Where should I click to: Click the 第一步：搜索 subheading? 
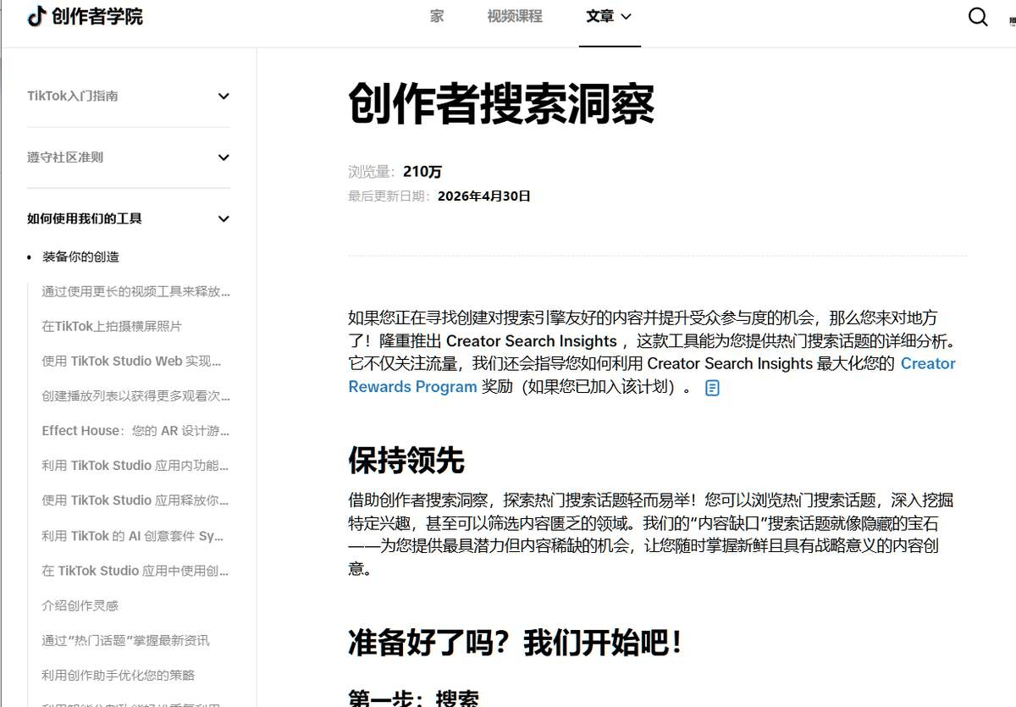[414, 698]
